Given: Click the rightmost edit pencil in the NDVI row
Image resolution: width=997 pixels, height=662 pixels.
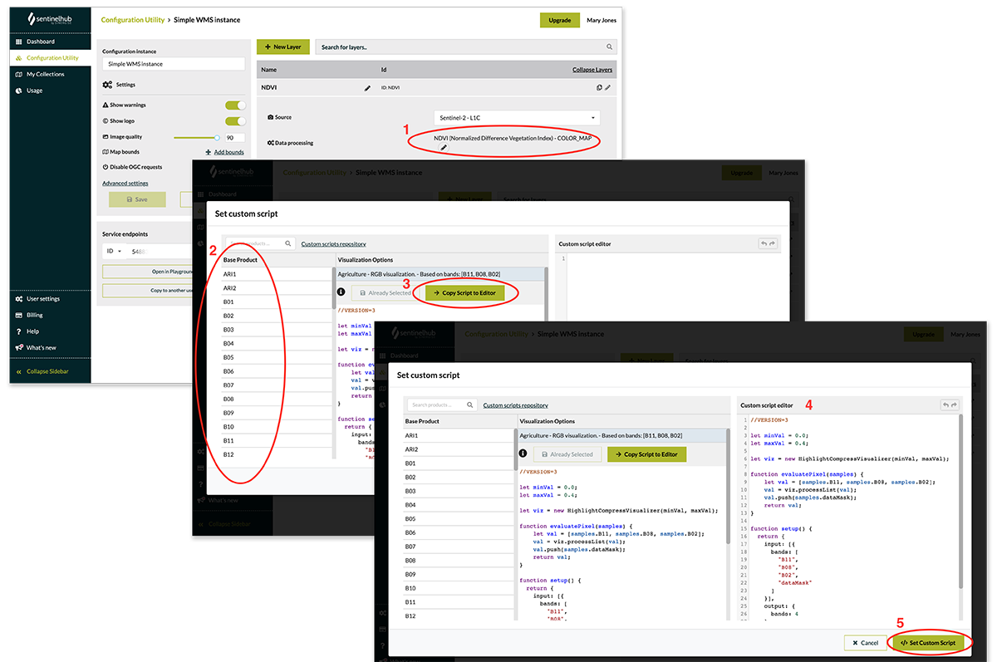Looking at the screenshot, I should point(607,87).
